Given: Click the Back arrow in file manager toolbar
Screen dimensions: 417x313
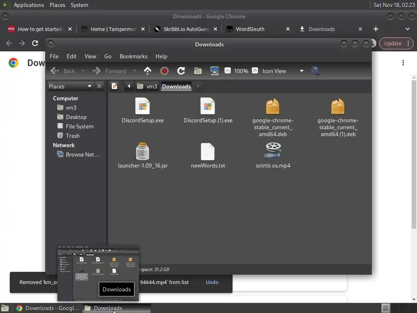Looking at the screenshot, I should pos(55,71).
